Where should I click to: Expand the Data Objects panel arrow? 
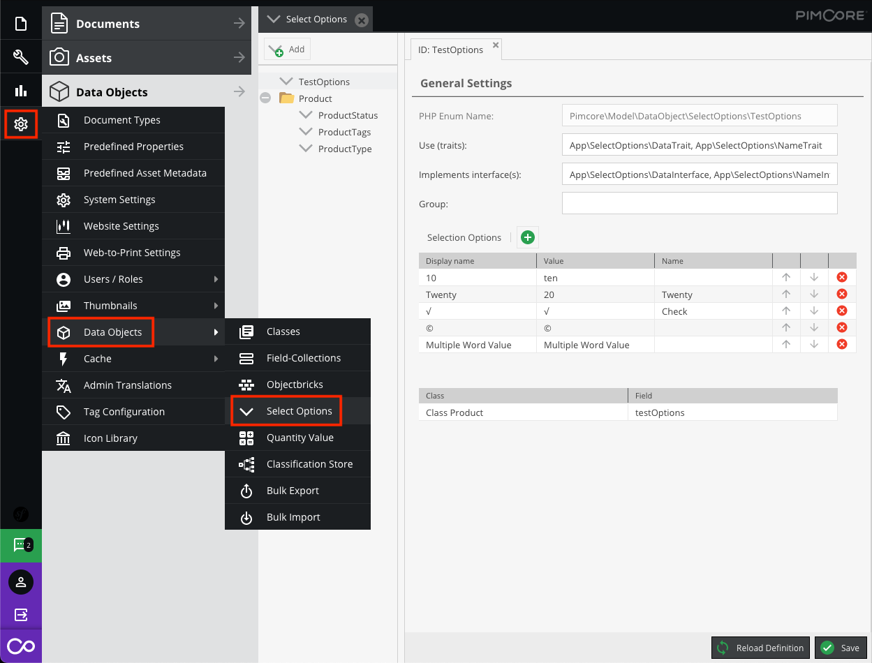[x=239, y=92]
